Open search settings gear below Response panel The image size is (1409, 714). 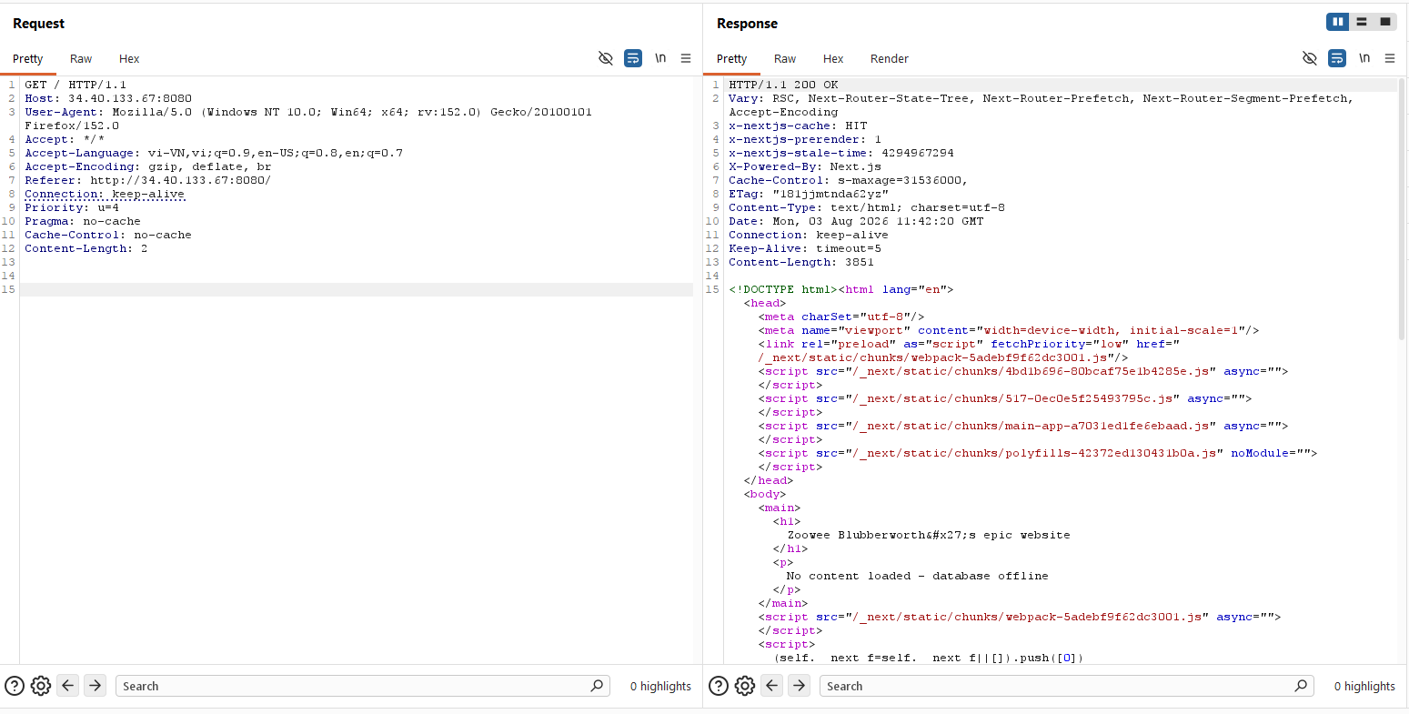pyautogui.click(x=745, y=686)
